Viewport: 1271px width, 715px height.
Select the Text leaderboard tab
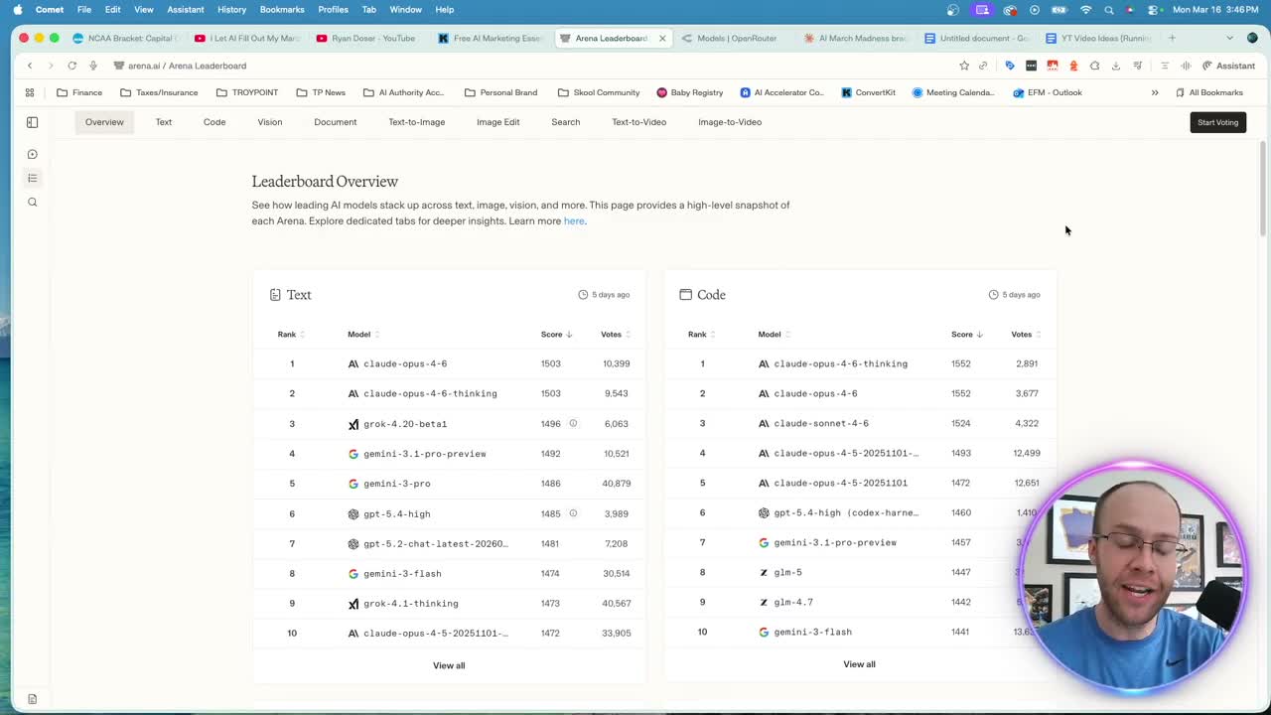[x=164, y=122]
